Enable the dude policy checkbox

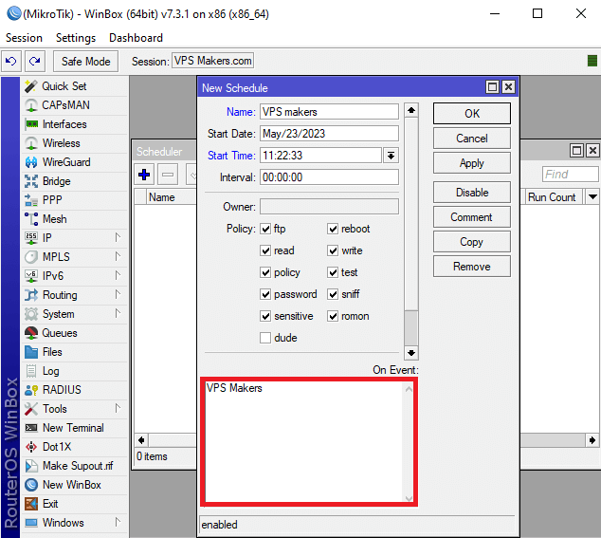coord(265,338)
